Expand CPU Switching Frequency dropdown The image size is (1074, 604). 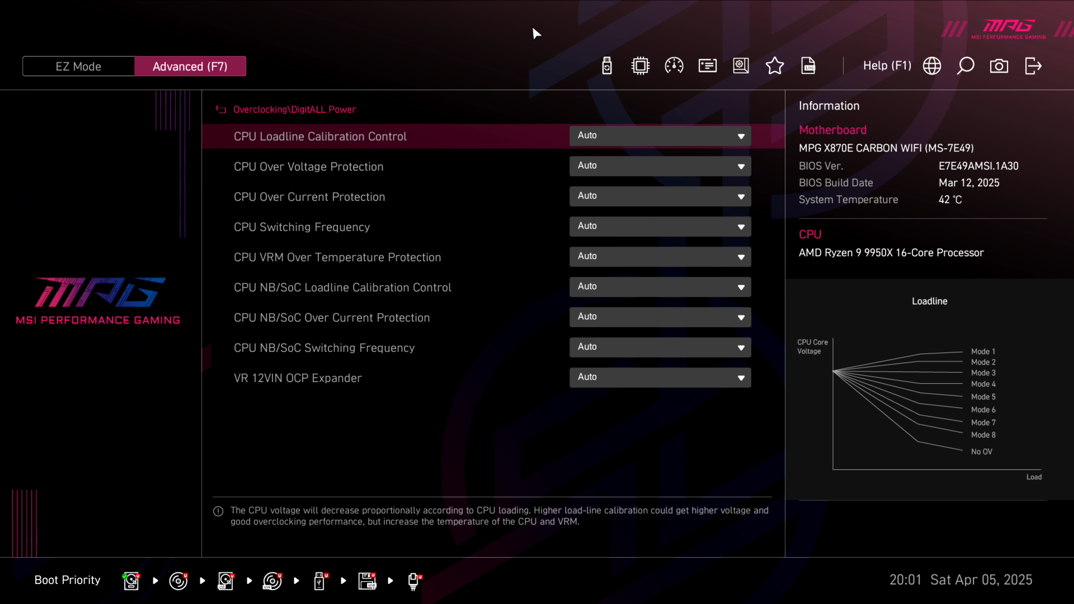pos(660,226)
